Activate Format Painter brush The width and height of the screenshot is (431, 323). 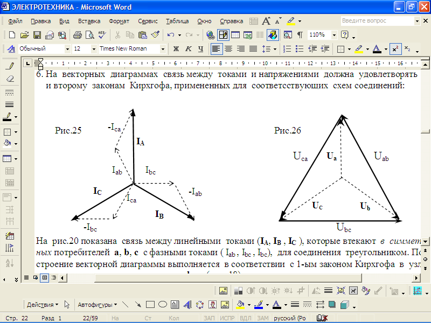[155, 35]
